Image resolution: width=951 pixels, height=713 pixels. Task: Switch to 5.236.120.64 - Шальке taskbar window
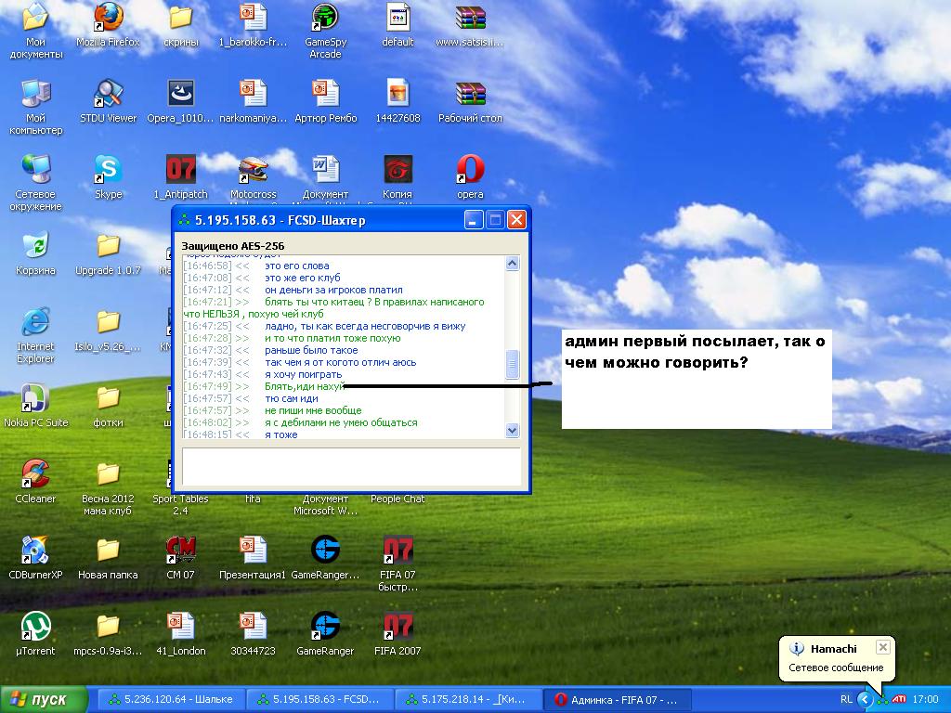pyautogui.click(x=172, y=699)
